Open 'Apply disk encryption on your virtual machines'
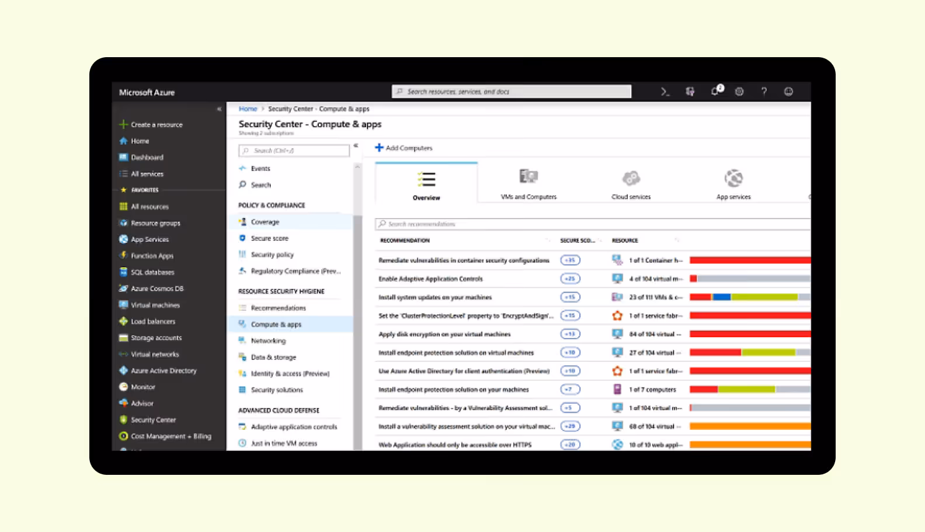 point(444,334)
